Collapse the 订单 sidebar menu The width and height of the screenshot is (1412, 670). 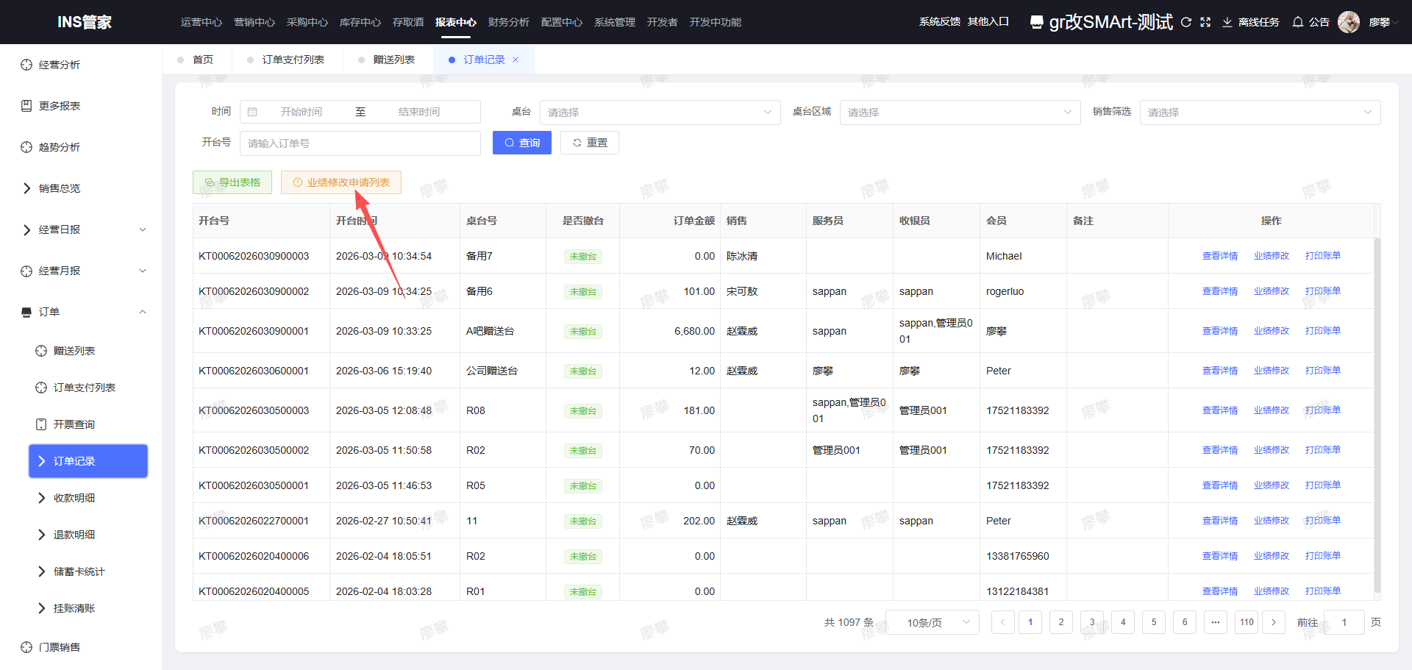click(x=142, y=312)
